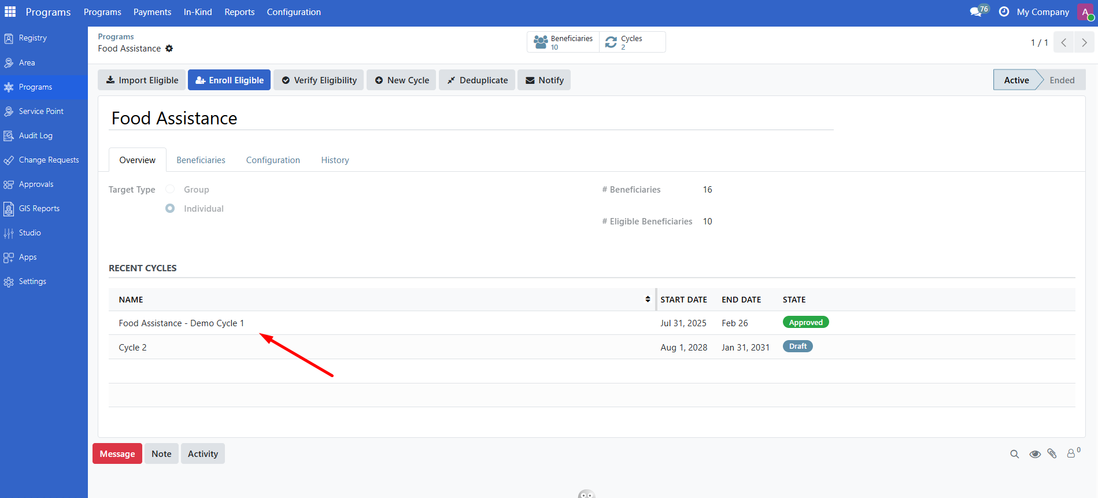Open the Configuration menu in top bar
The width and height of the screenshot is (1098, 498).
[293, 12]
